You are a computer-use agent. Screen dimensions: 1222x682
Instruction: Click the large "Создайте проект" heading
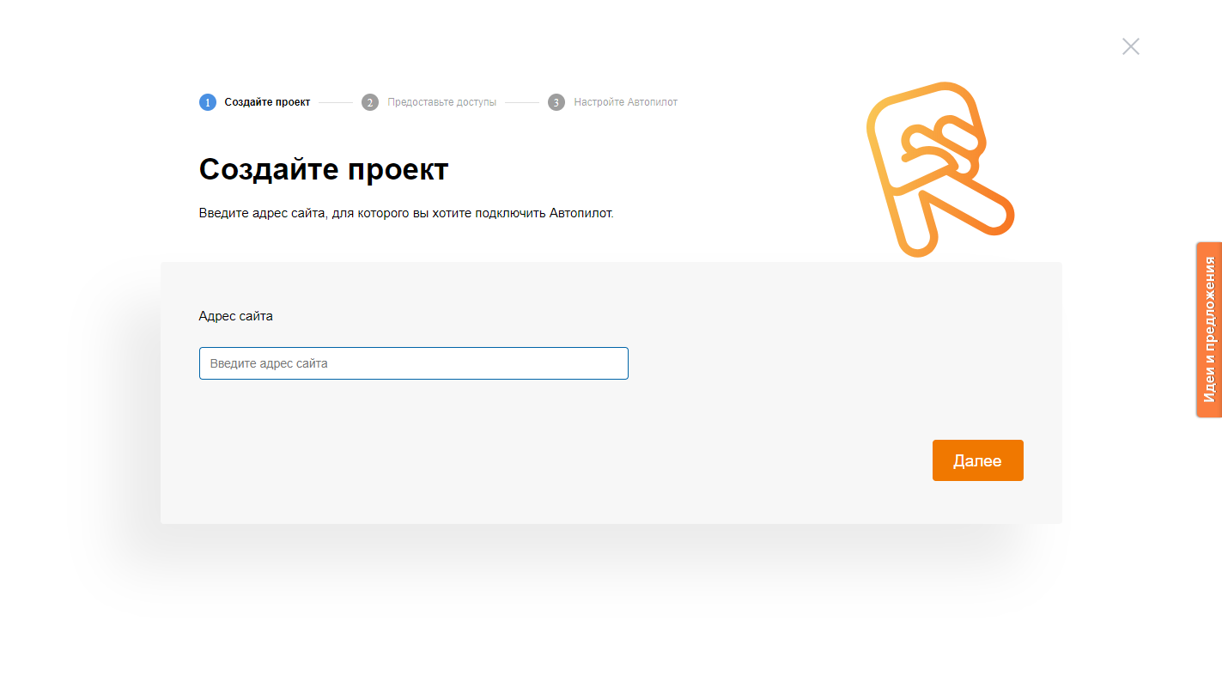pyautogui.click(x=324, y=168)
